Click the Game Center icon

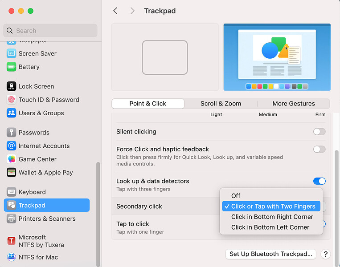pos(12,159)
